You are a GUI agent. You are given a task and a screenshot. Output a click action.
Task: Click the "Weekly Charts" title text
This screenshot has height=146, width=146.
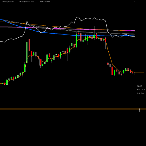click(8, 2)
